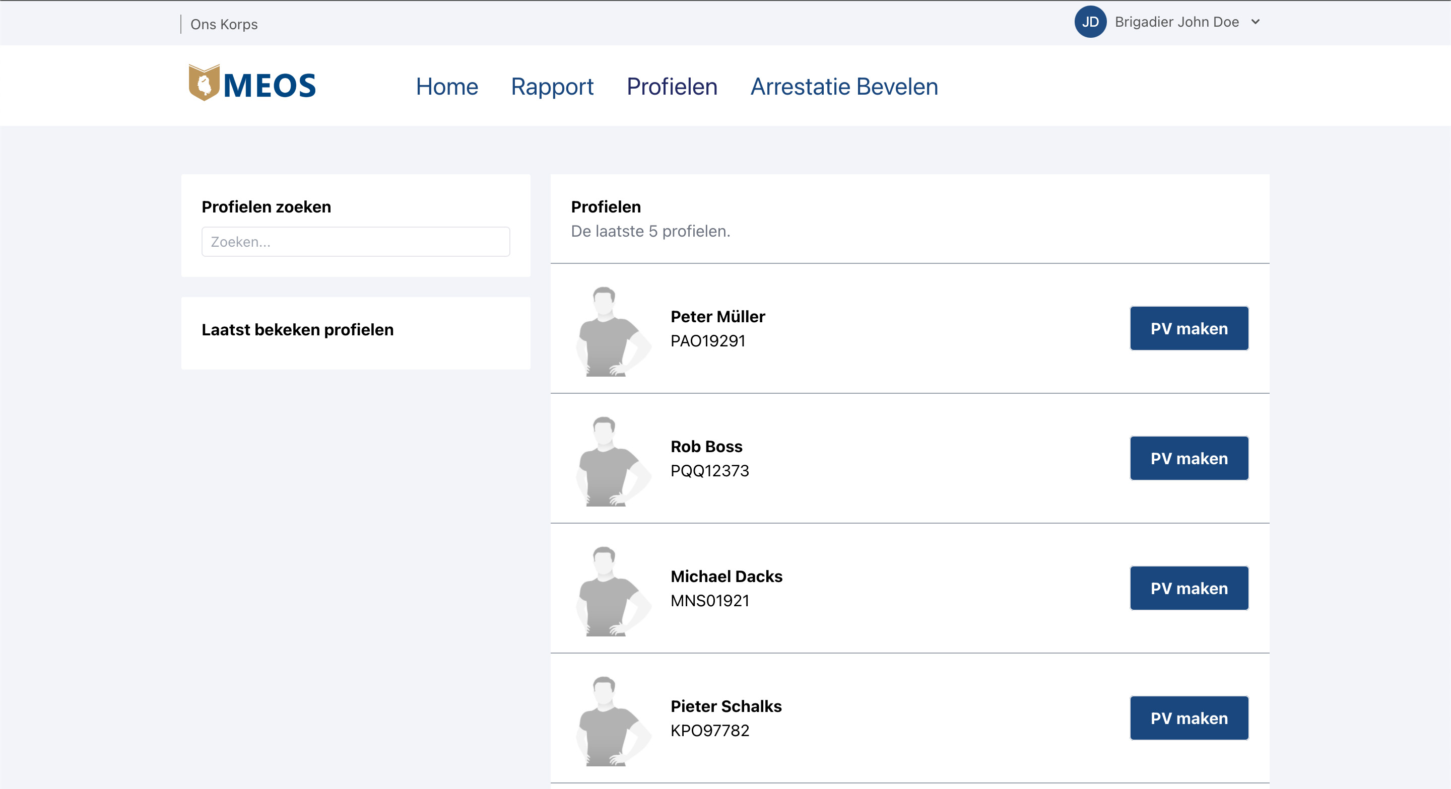Create PV for Michael Dacks
Image resolution: width=1451 pixels, height=789 pixels.
1189,588
